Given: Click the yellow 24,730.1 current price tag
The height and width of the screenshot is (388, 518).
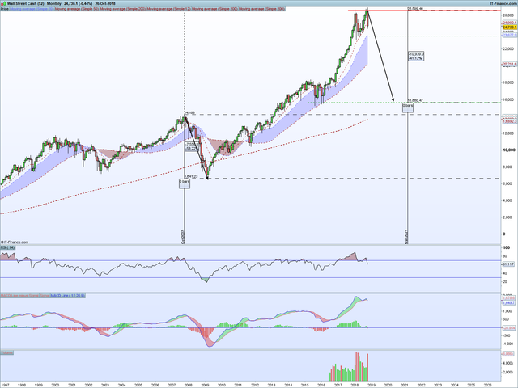Looking at the screenshot, I should tap(510, 27).
